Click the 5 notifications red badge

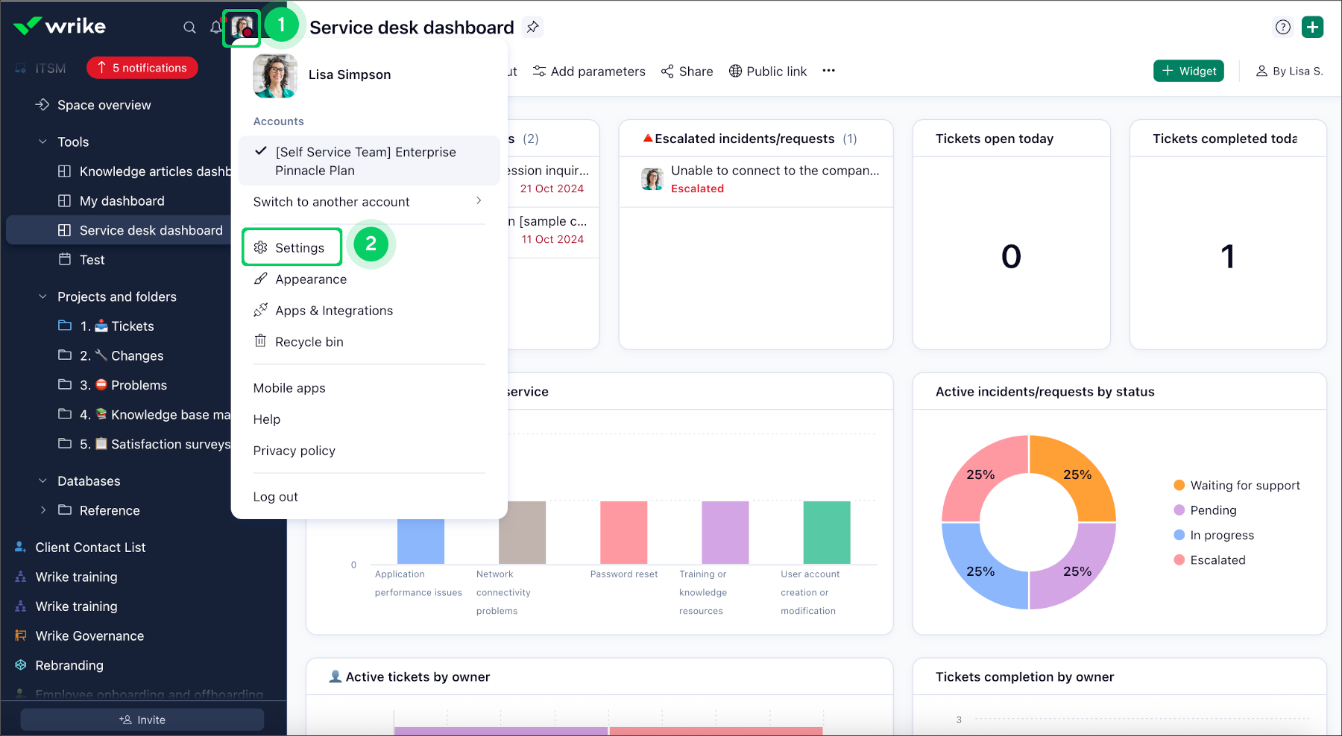[142, 68]
